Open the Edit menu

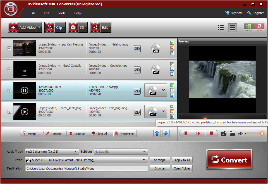tap(47, 13)
